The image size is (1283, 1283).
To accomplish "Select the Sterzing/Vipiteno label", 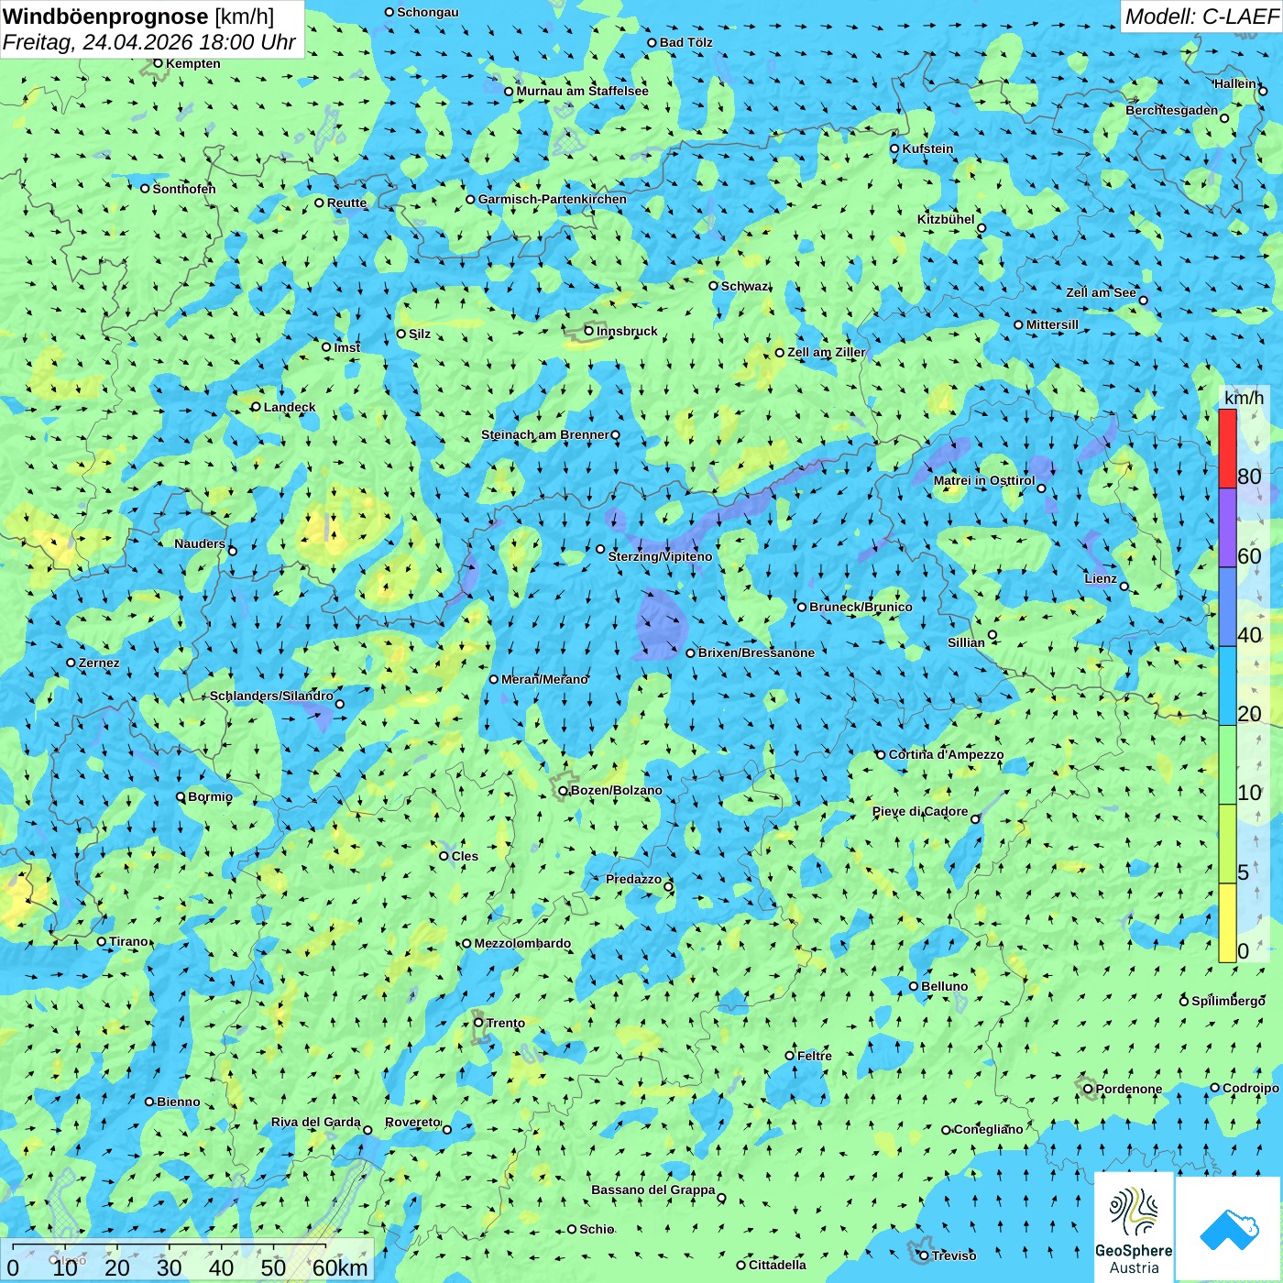I will 660,556.
